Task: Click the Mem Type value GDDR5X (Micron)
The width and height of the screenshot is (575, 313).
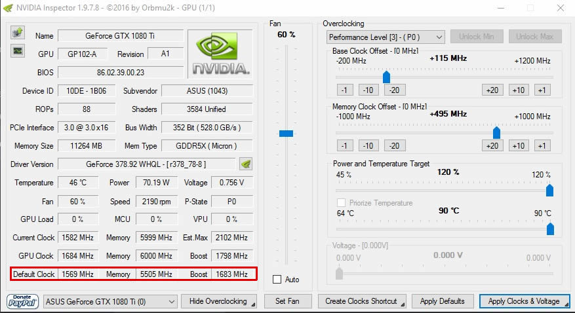Action: 207,146
